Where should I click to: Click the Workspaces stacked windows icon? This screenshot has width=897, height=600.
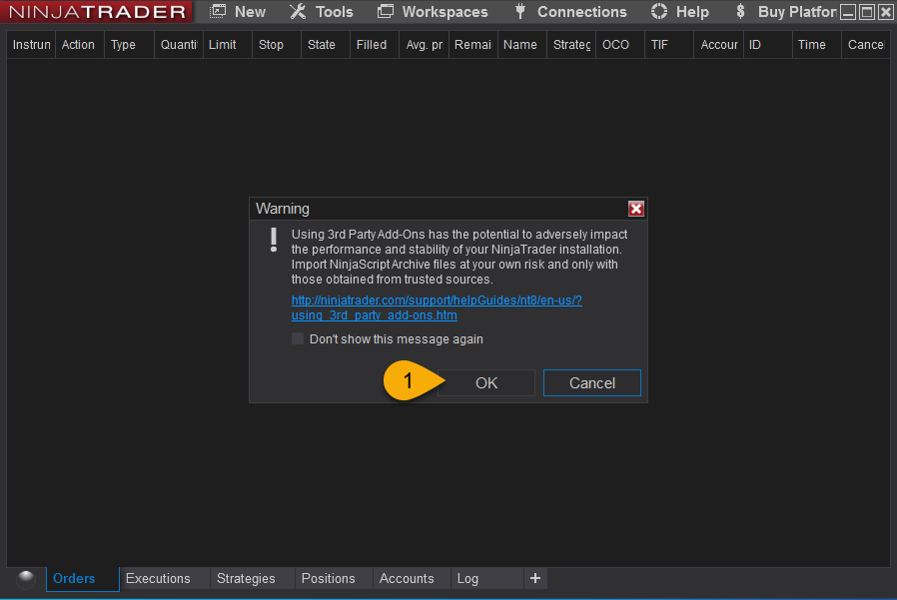tap(386, 11)
